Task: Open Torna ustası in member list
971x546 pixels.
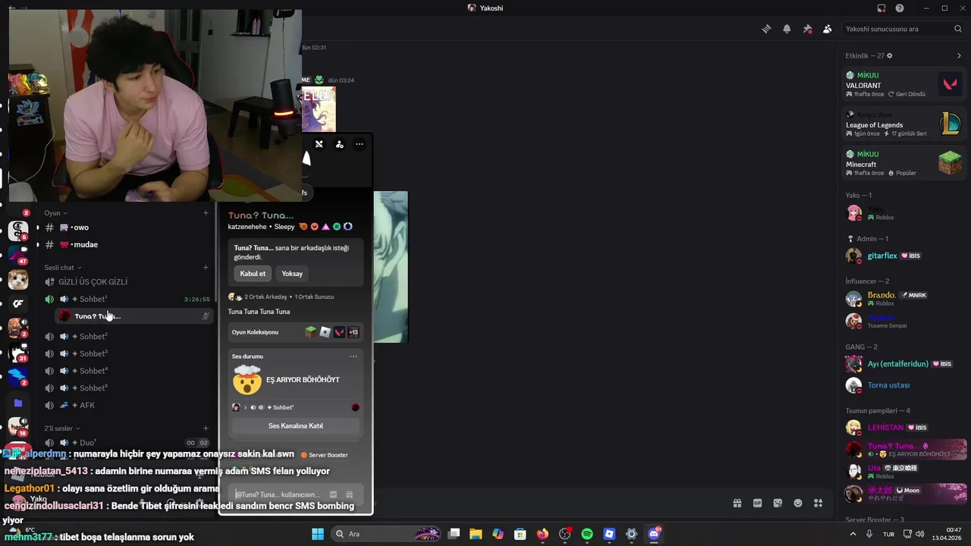Action: (x=904, y=385)
